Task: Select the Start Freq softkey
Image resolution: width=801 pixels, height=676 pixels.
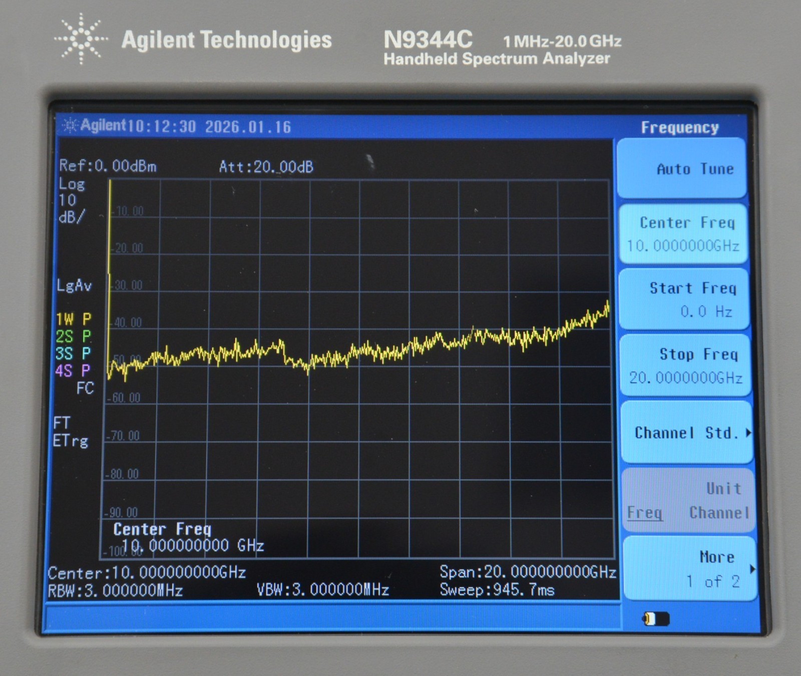Action: pos(684,299)
